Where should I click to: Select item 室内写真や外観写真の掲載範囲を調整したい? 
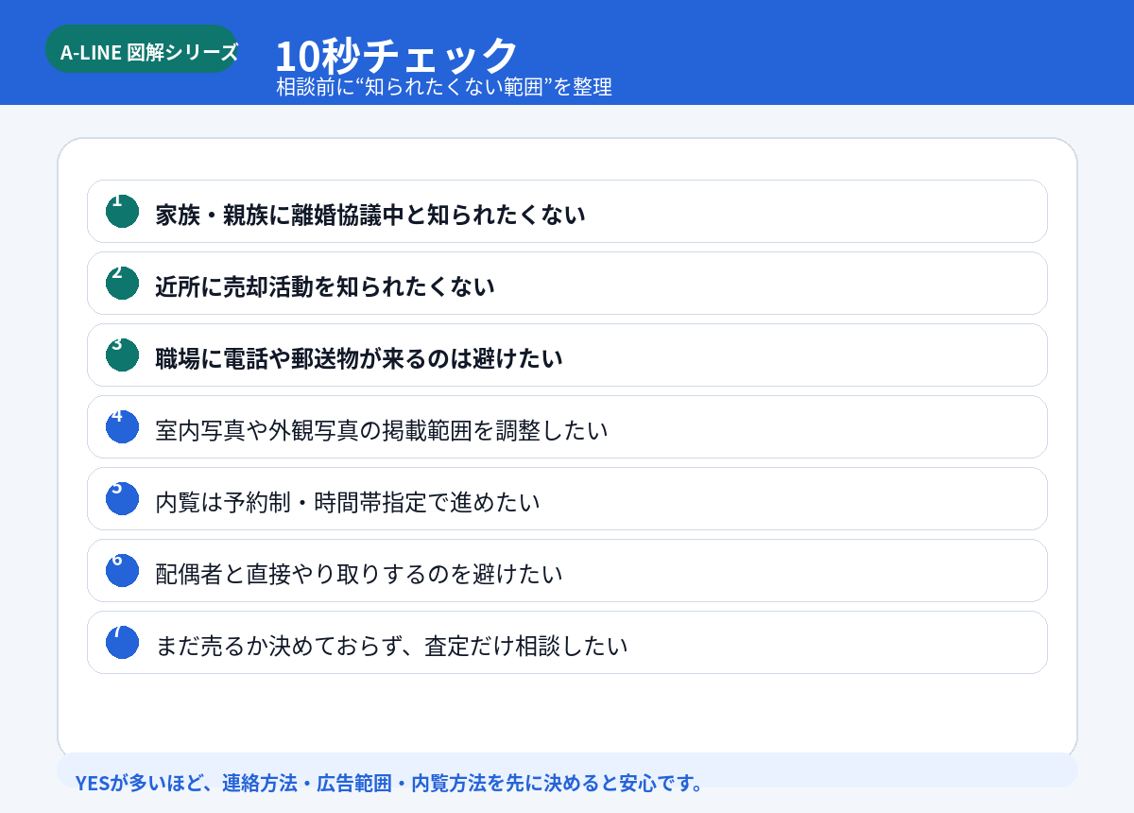[567, 427]
